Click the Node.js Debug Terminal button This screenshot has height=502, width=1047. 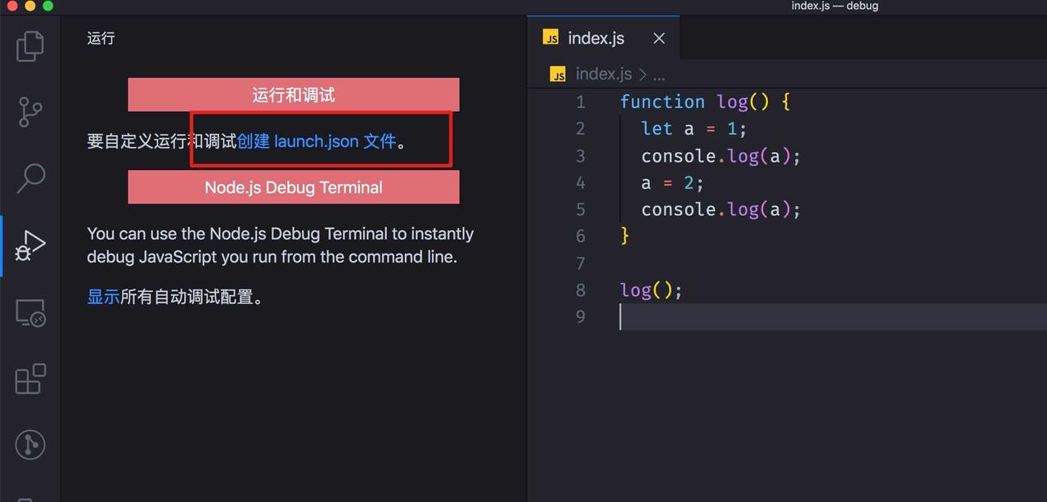pos(293,187)
